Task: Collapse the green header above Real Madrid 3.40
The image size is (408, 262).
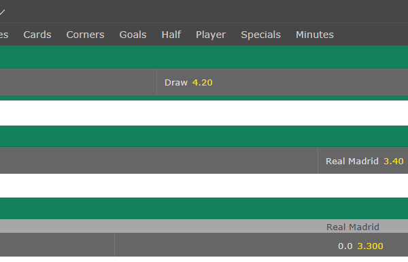Action: 204,136
